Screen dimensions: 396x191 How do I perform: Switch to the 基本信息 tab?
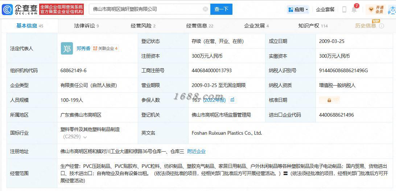pyautogui.click(x=30, y=26)
